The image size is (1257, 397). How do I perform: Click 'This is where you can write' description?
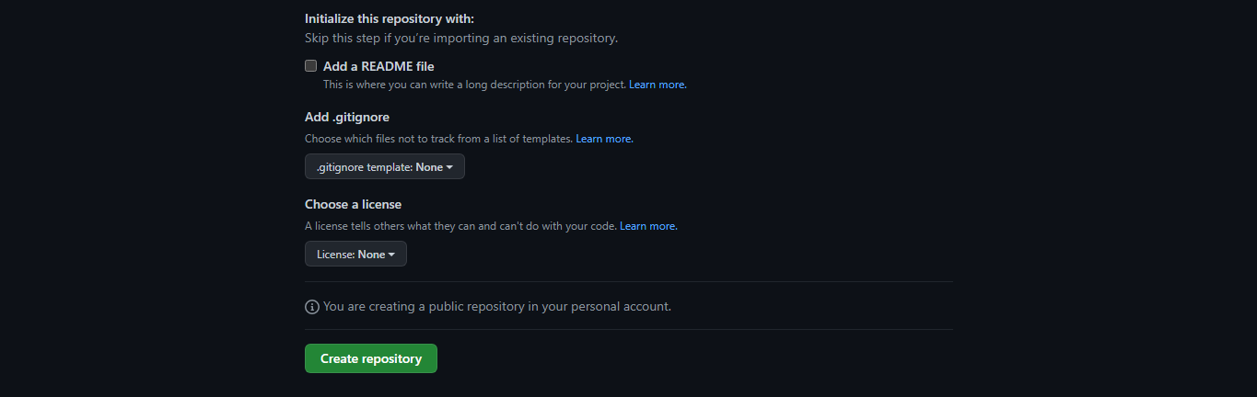pyautogui.click(x=474, y=85)
